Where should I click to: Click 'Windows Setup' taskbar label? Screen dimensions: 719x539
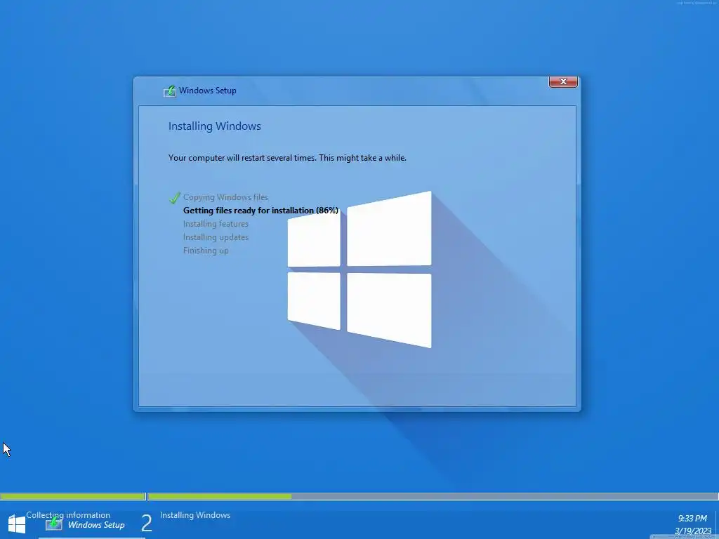[x=96, y=525]
